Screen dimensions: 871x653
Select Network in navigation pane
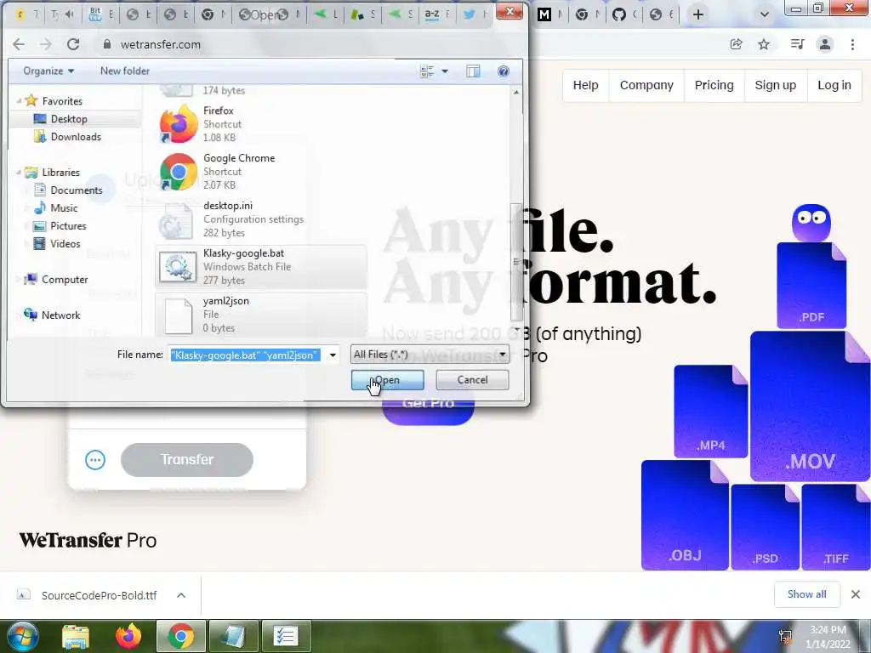point(60,315)
